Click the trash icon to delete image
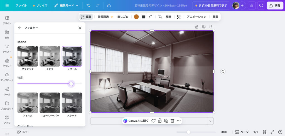Screen dimensions: 285x136 (172, 121)
